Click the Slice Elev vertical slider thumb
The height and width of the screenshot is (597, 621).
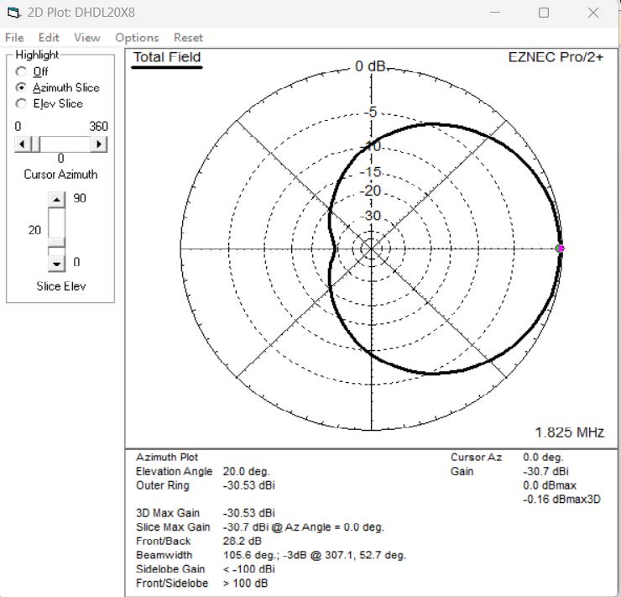coord(56,243)
